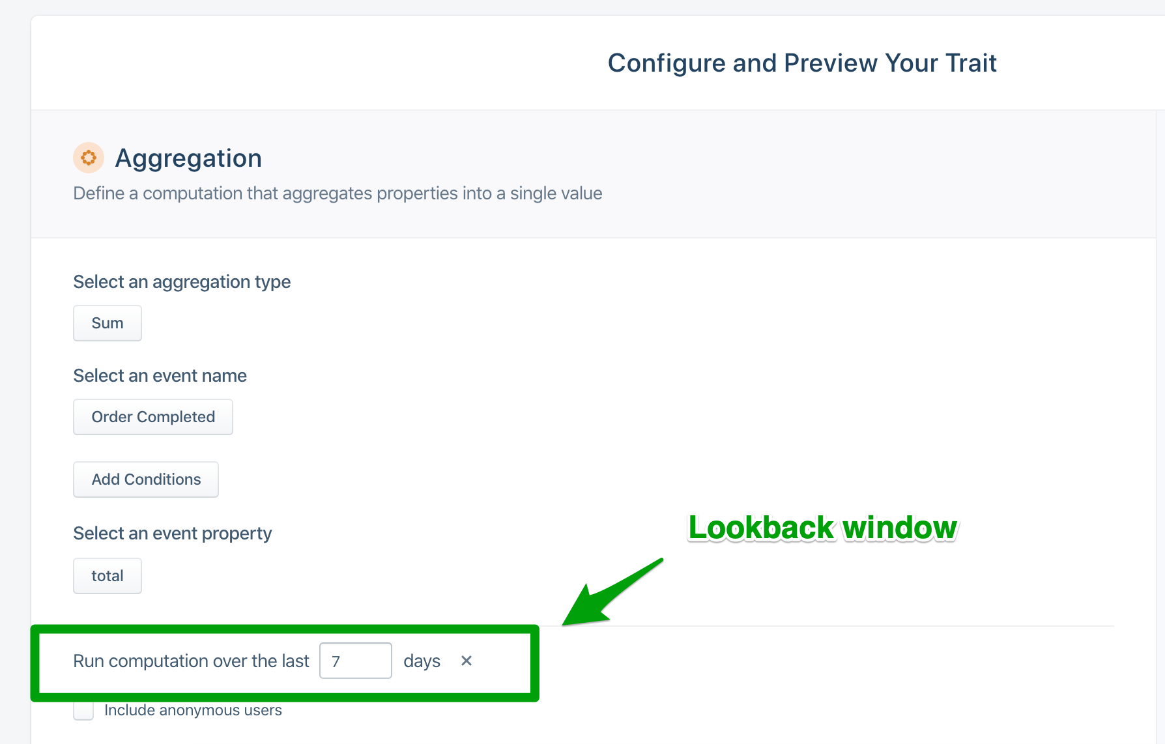Click Add Conditions
The height and width of the screenshot is (744, 1165).
145,479
